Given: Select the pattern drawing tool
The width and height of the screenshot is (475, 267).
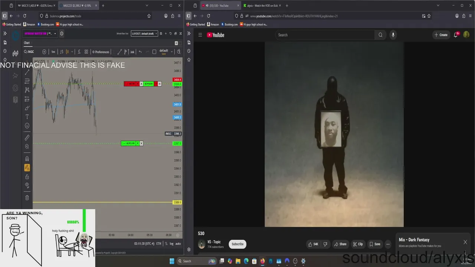Looking at the screenshot, I should point(27,90).
